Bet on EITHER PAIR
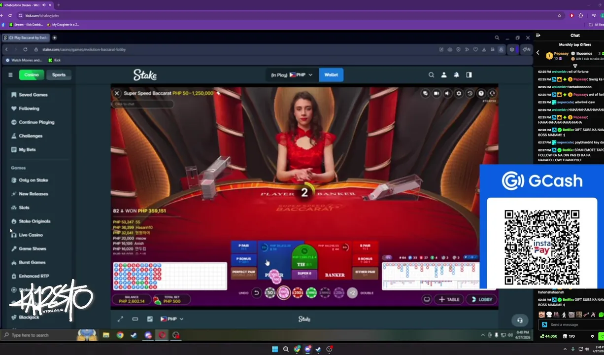This screenshot has width=604, height=355. pyautogui.click(x=365, y=273)
